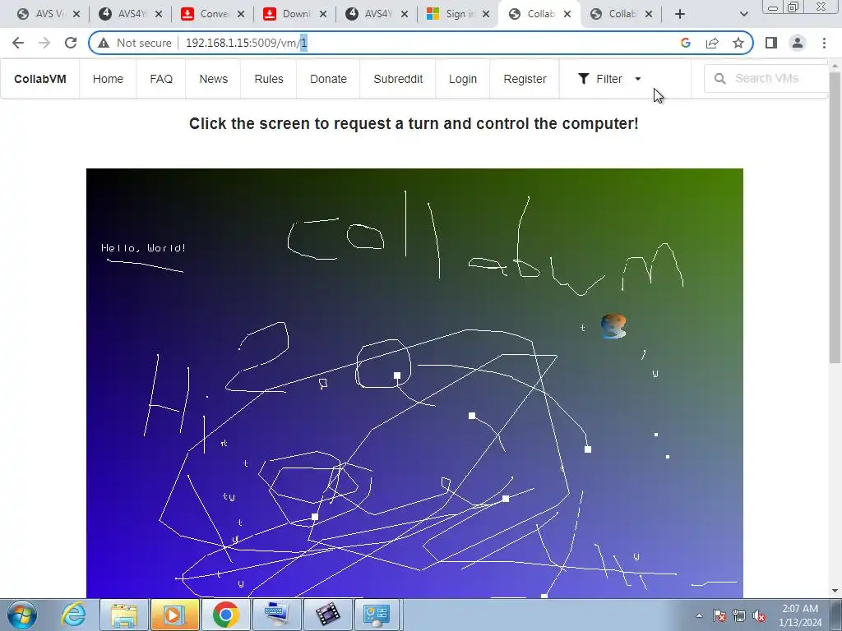Click the page vertical scrollbar thumb

point(835,217)
